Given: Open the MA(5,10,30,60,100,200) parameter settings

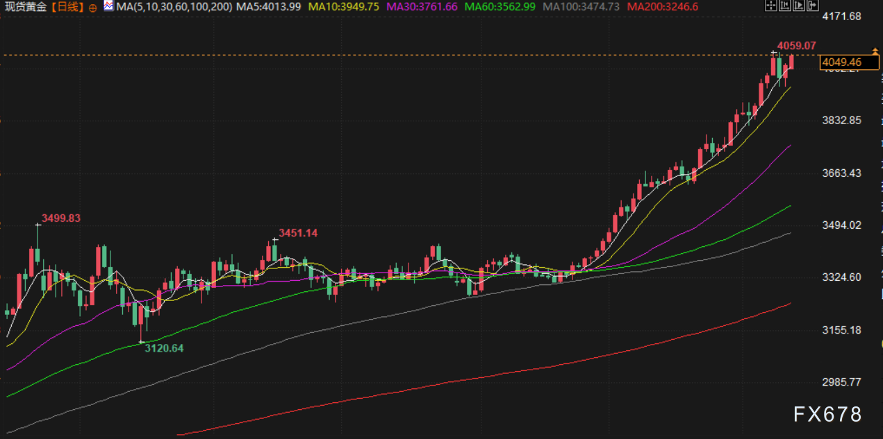Looking at the screenshot, I should tap(174, 7).
